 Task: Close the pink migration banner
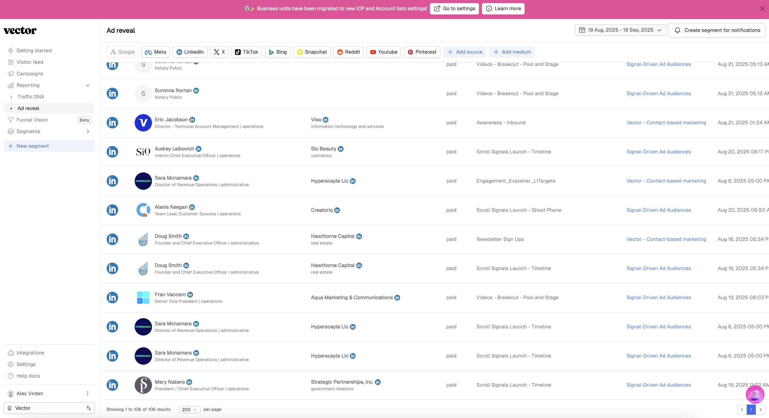coord(762,9)
